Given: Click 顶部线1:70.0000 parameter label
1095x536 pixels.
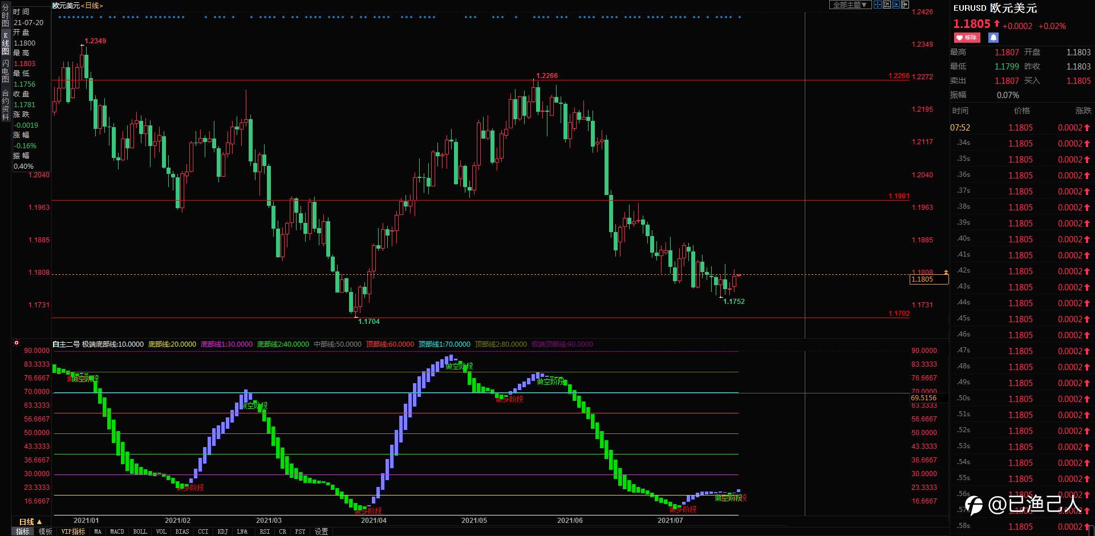Looking at the screenshot, I should point(444,344).
